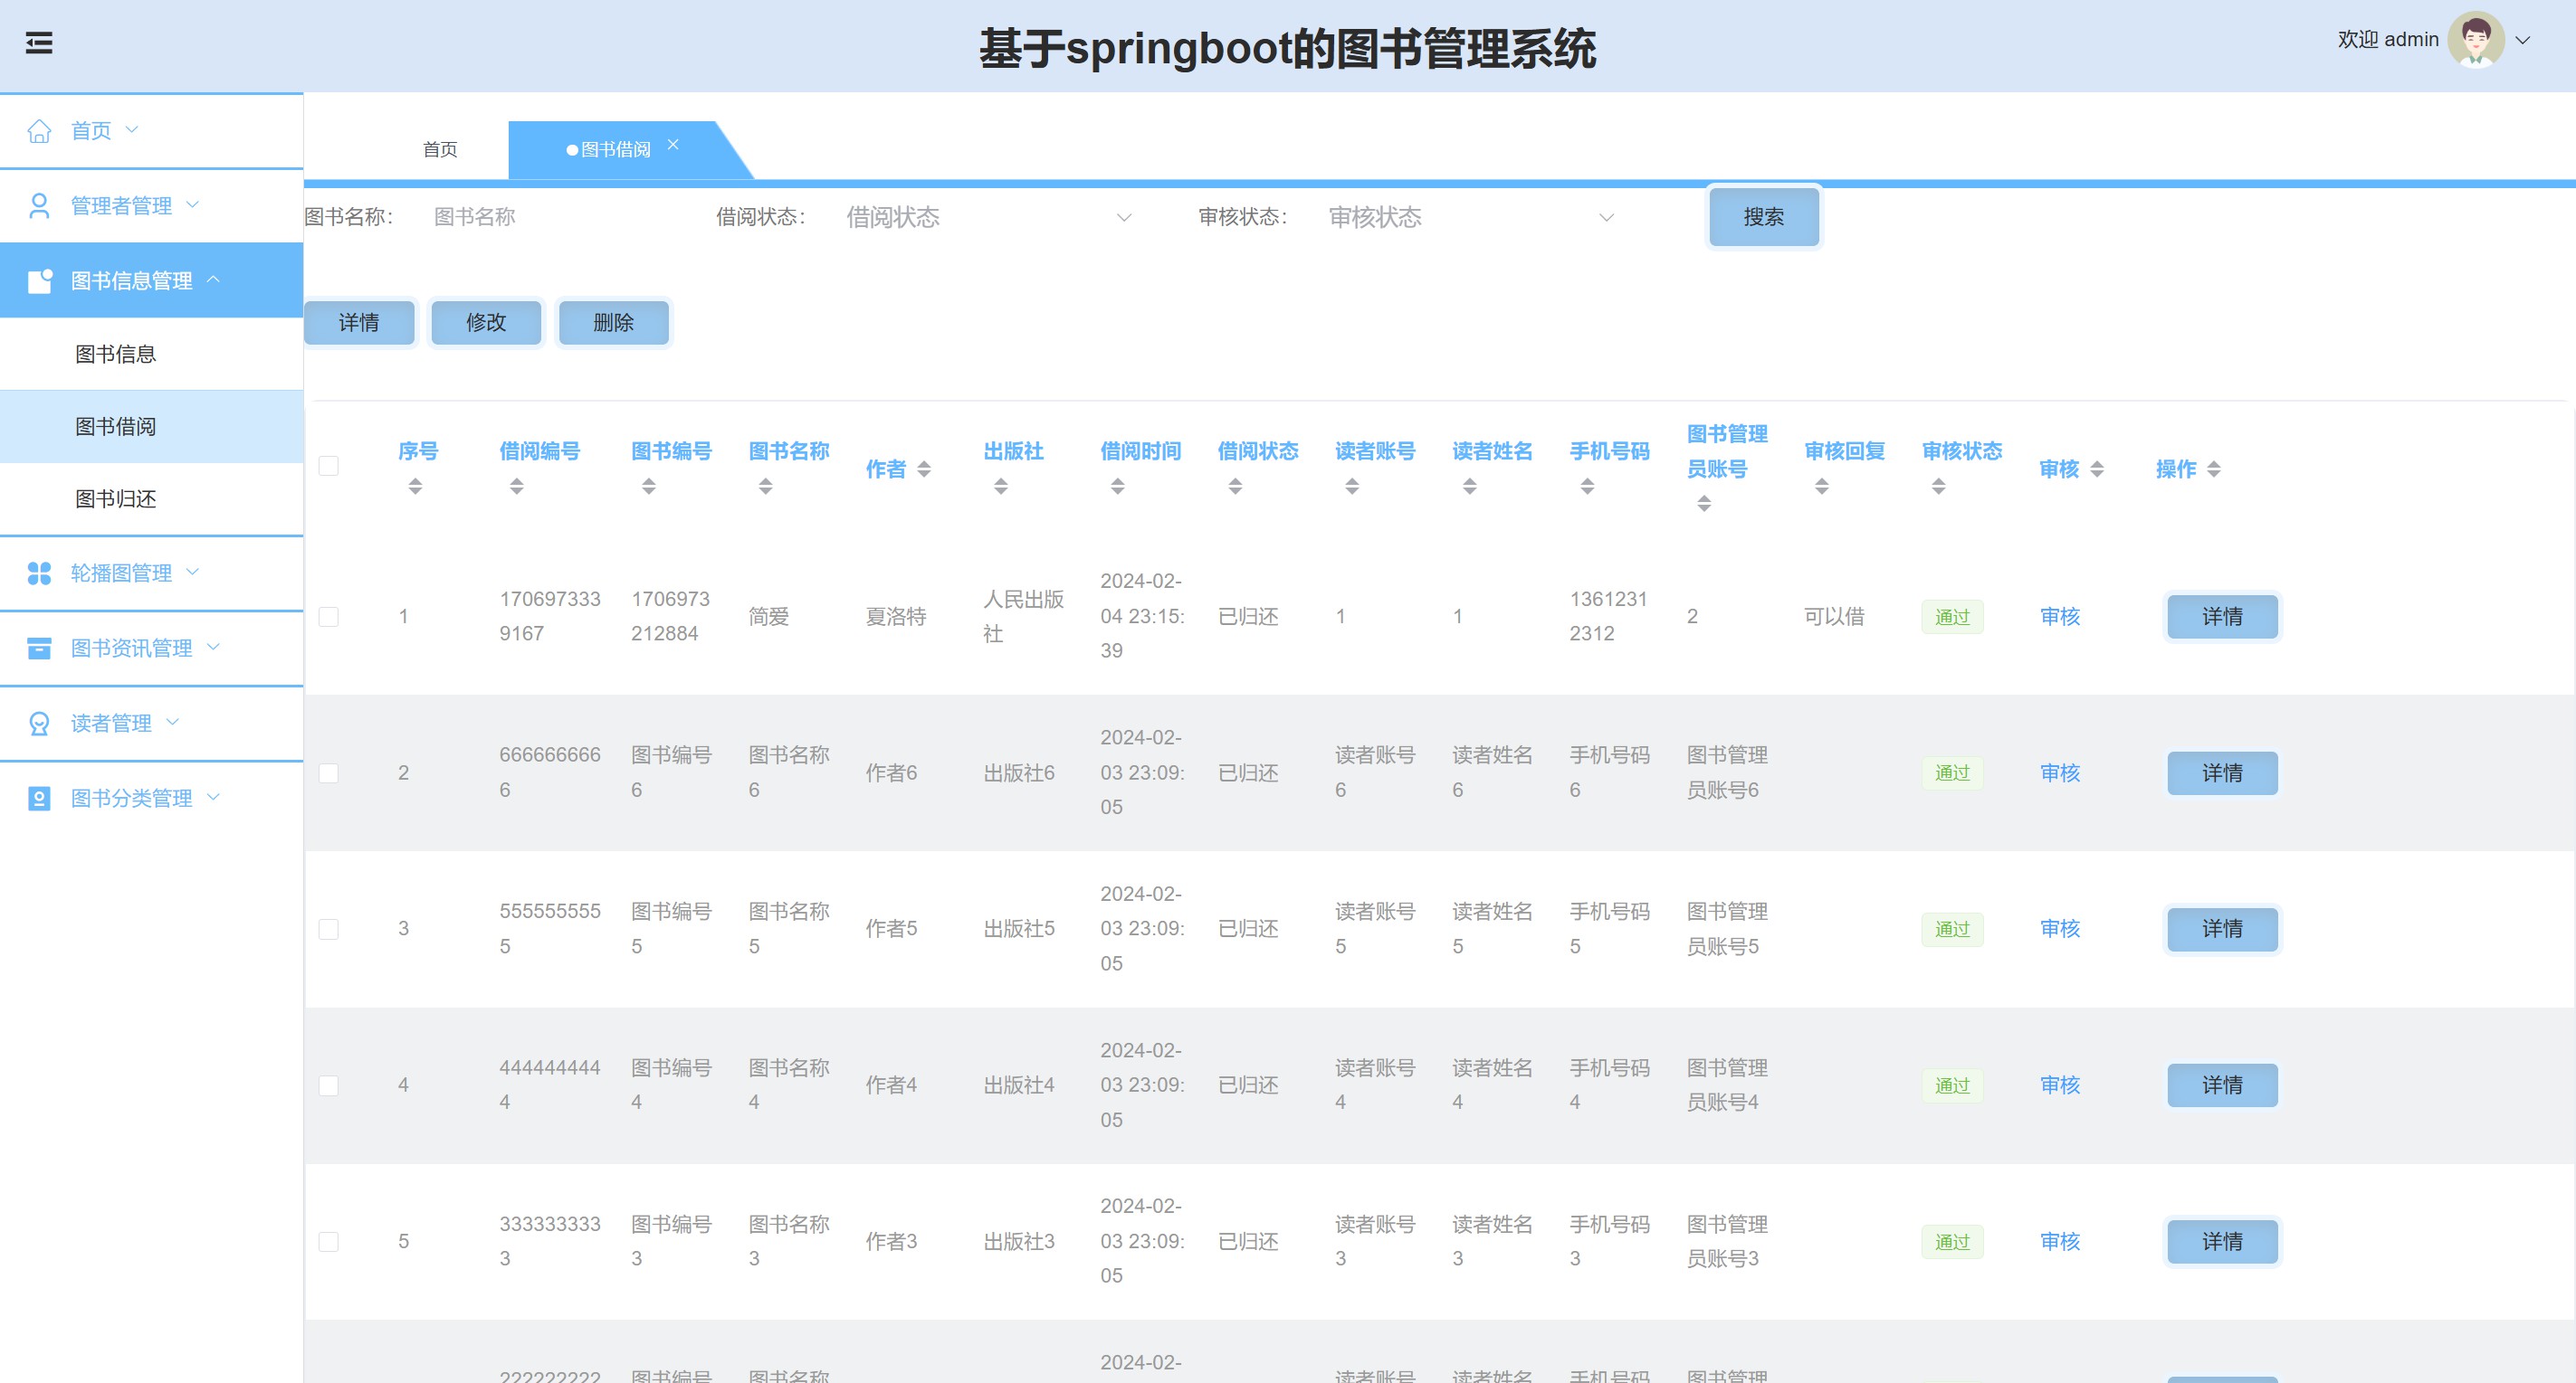This screenshot has height=1383, width=2576.
Task: Select the checkbox for row 3
Action: (329, 929)
